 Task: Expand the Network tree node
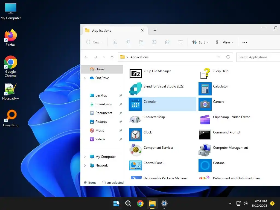pos(85,165)
